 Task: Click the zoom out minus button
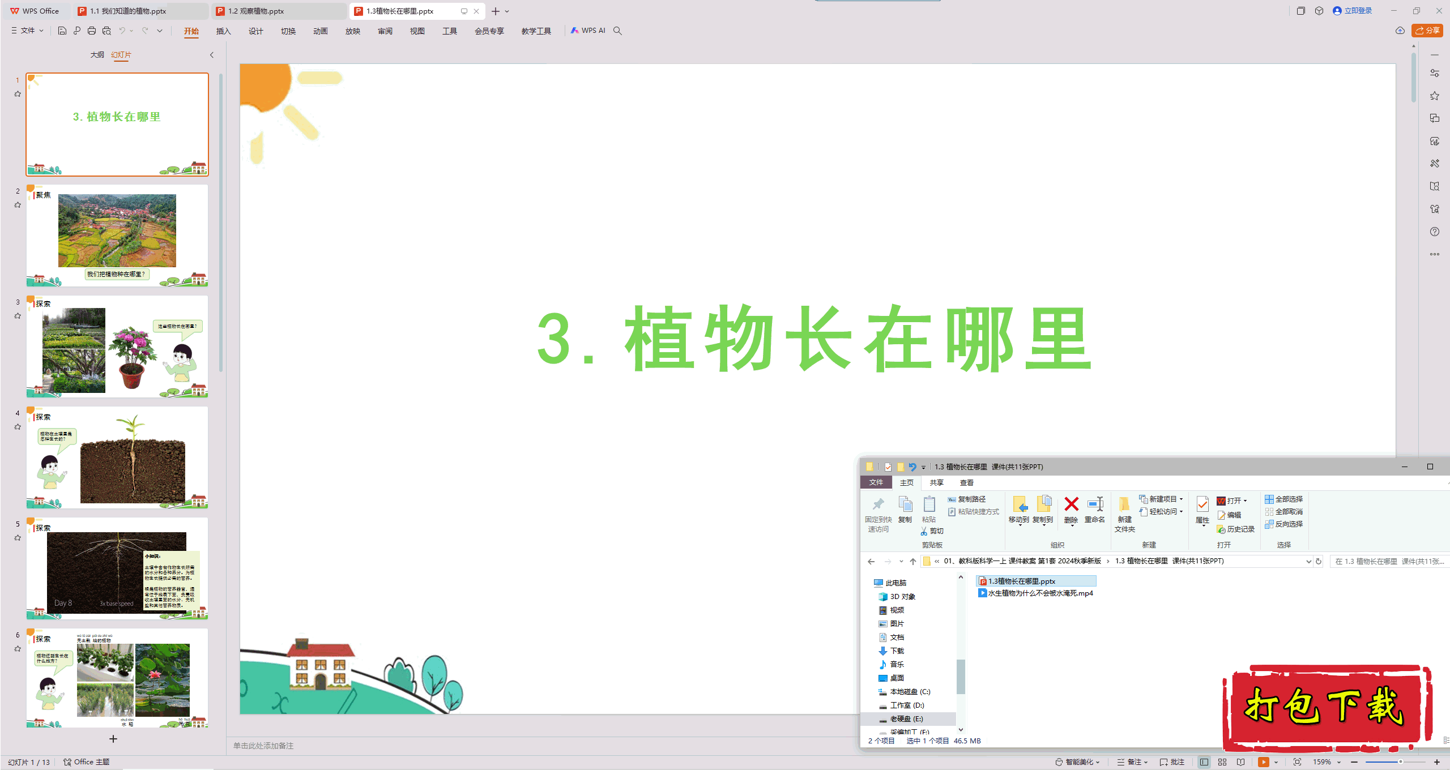coord(1354,762)
